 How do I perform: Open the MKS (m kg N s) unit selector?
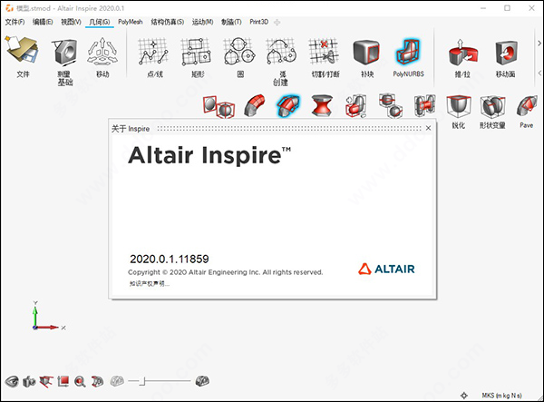point(501,396)
